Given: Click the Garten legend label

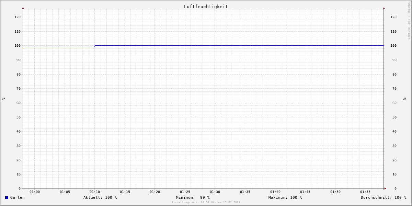Looking at the screenshot, I should coord(18,197).
